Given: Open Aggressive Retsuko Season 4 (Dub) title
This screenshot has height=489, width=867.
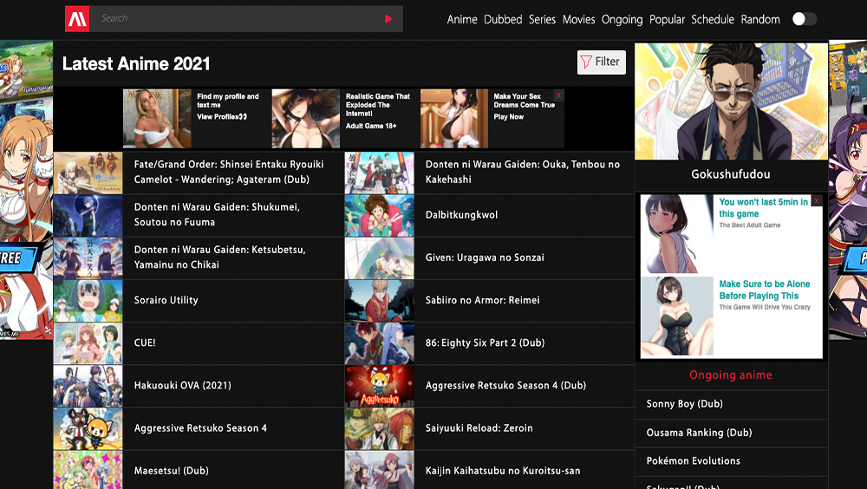Looking at the screenshot, I should 506,385.
